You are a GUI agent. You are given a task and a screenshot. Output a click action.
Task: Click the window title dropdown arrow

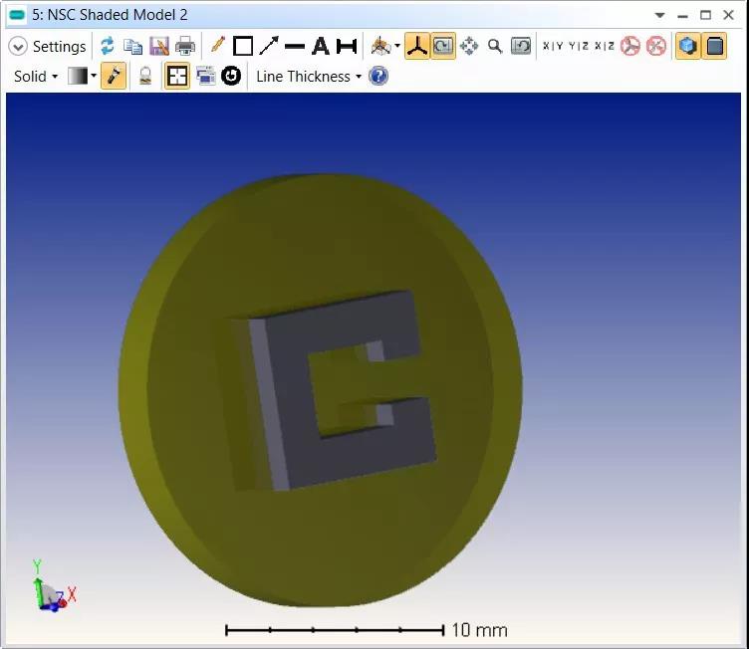[659, 15]
